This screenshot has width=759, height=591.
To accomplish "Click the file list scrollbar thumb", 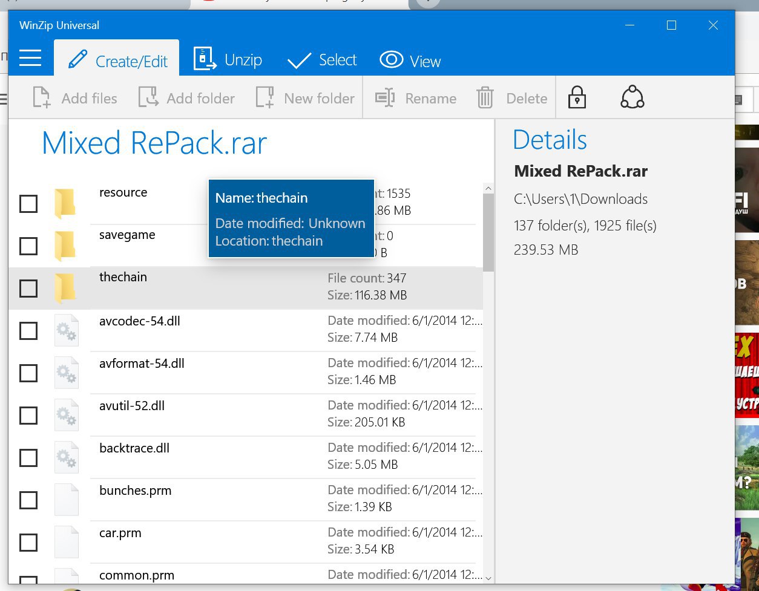I will 488,233.
